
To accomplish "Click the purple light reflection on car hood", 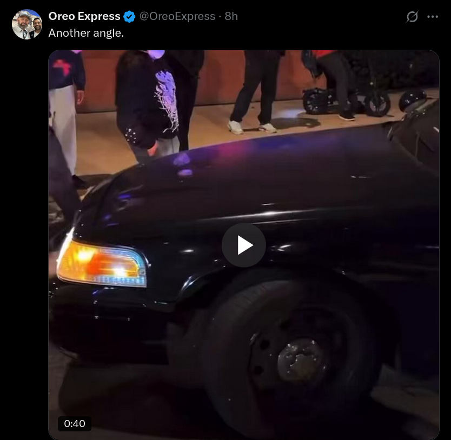I will pos(184,164).
